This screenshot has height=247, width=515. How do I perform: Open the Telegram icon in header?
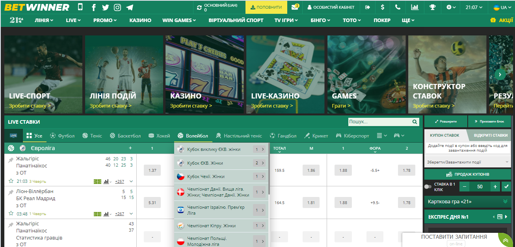click(130, 7)
